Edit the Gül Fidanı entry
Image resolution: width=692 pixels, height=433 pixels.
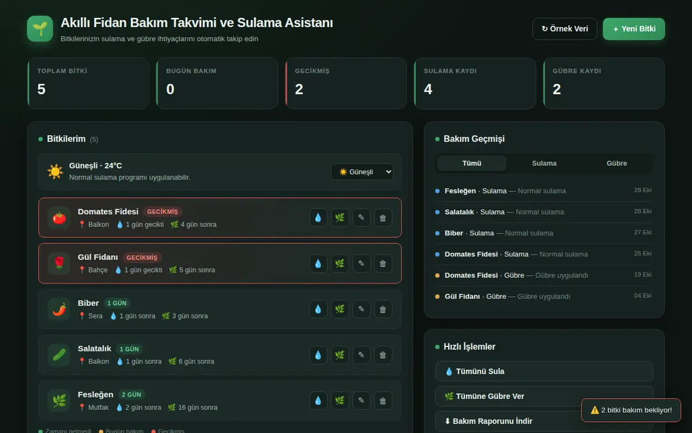coord(362,263)
